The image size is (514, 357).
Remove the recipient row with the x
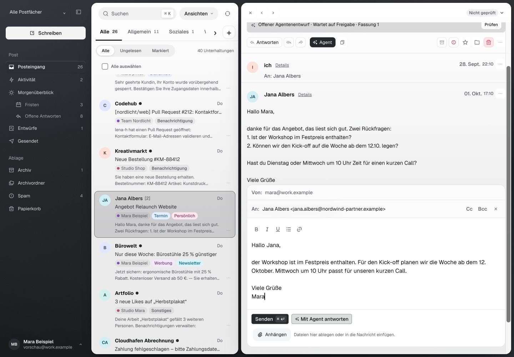point(496,209)
